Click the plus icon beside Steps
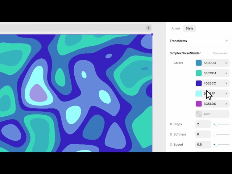The height and width of the screenshot is (174, 232). 171,124
